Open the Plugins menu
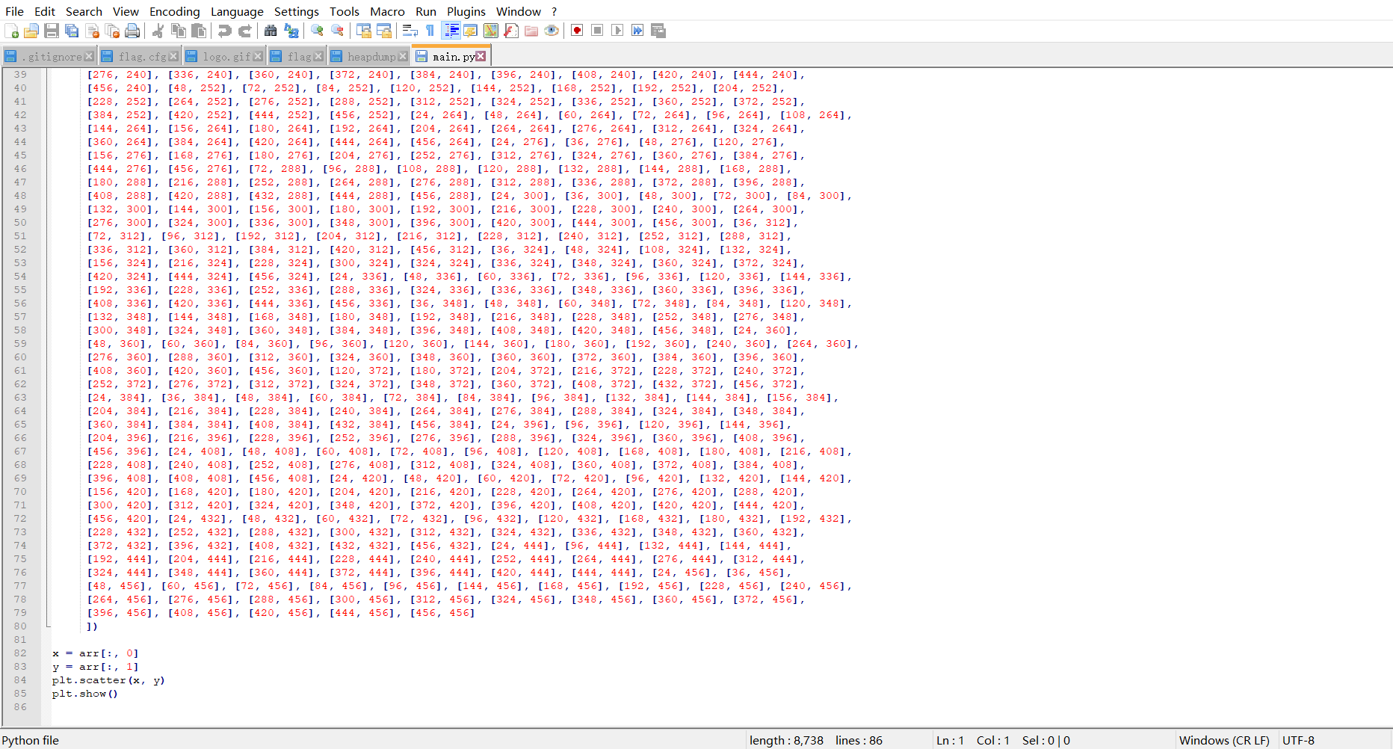 click(x=466, y=11)
